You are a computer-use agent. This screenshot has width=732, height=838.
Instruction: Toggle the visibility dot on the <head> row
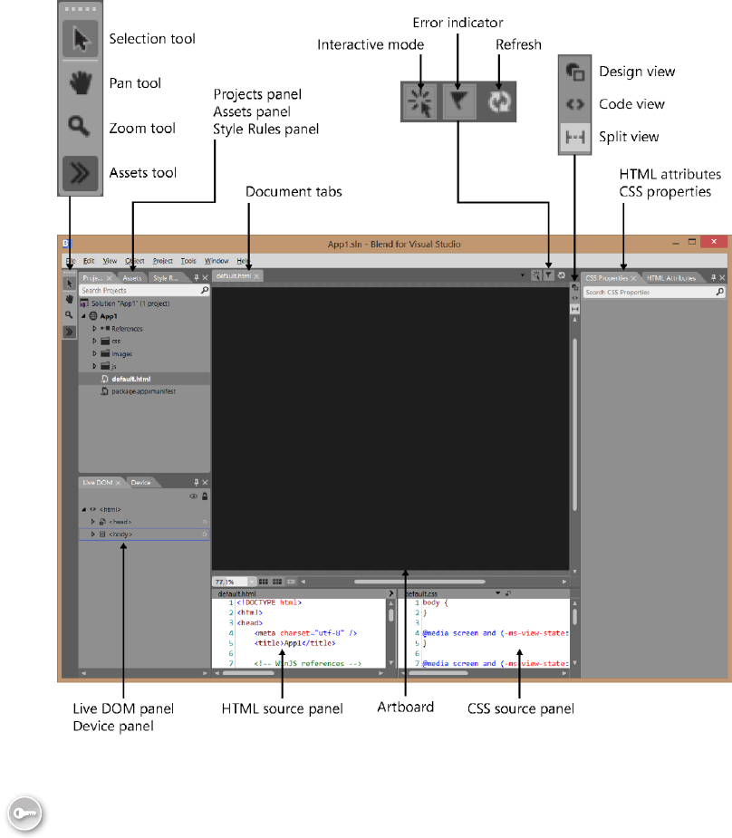204,522
